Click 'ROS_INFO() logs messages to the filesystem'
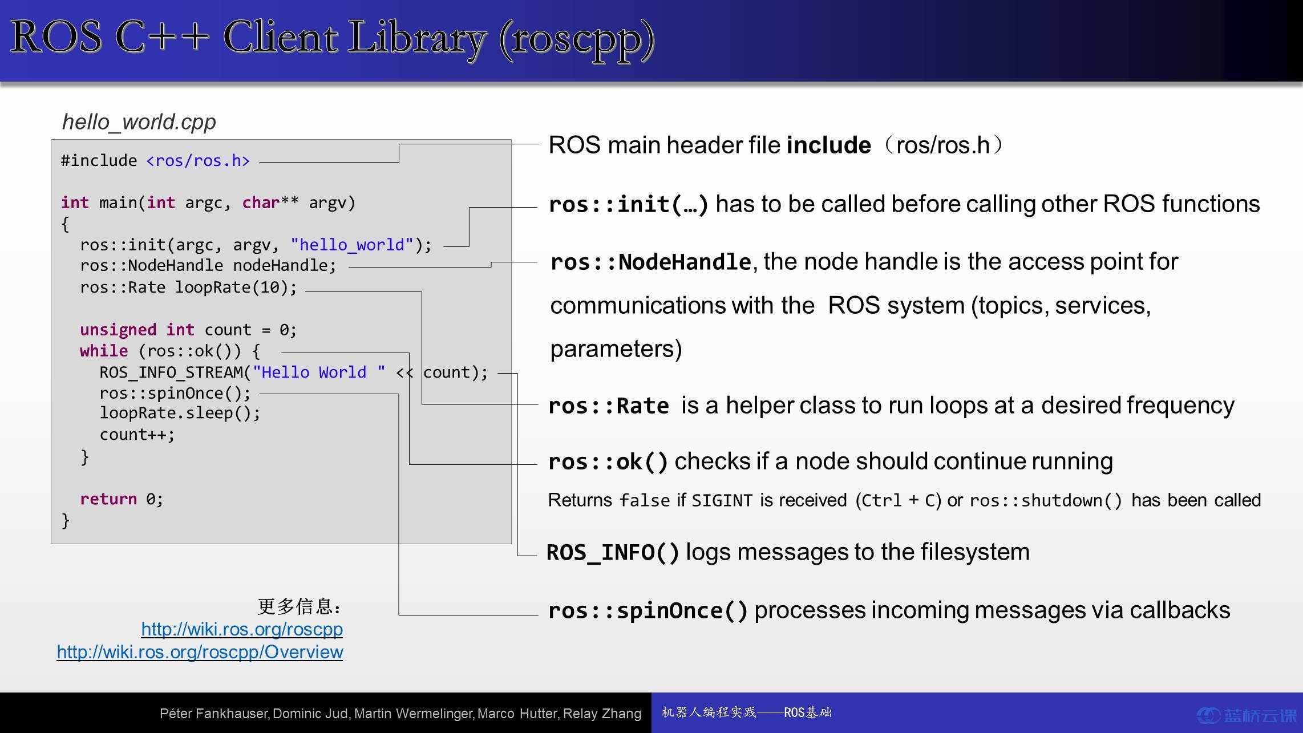This screenshot has width=1303, height=733. click(x=788, y=552)
